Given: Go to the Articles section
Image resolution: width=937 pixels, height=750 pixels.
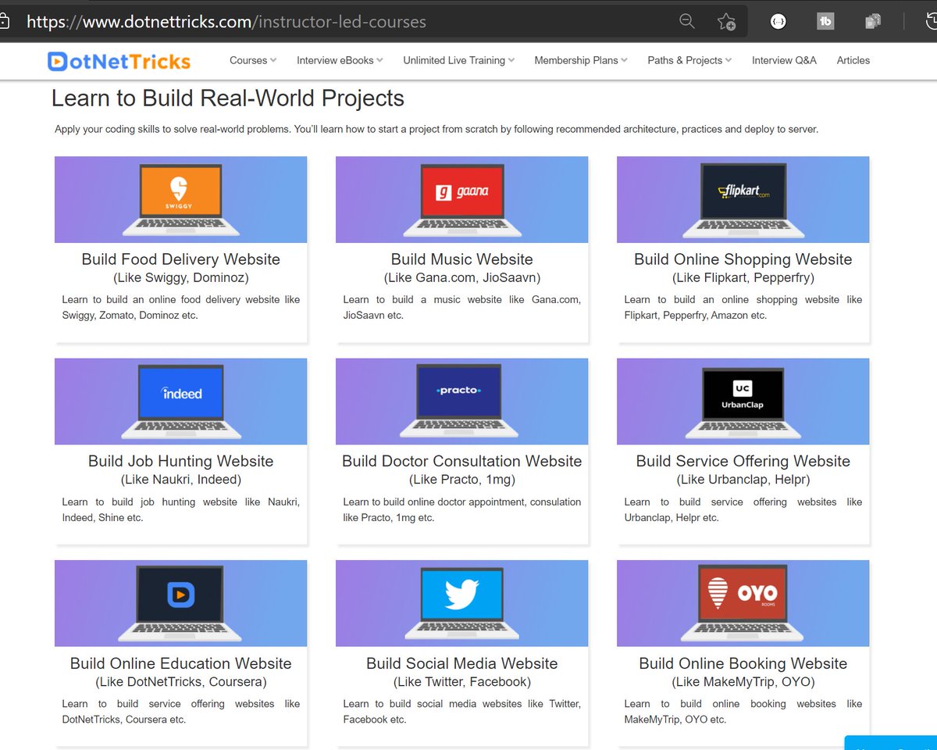Looking at the screenshot, I should tap(853, 60).
